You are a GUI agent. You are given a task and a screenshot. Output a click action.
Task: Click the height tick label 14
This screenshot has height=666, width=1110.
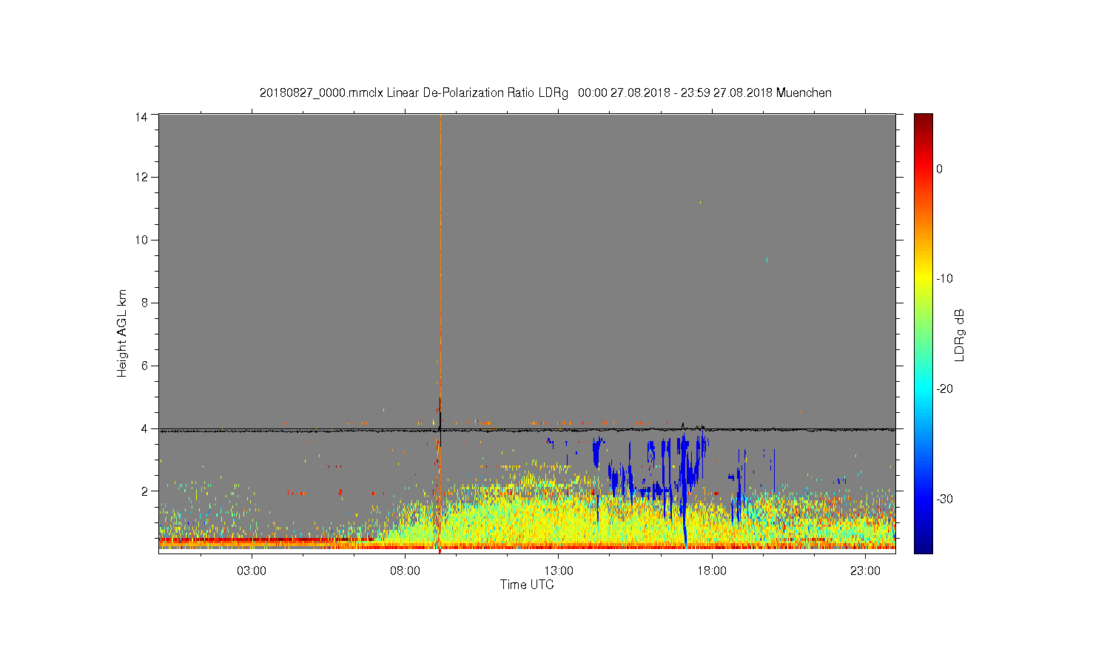coord(141,116)
